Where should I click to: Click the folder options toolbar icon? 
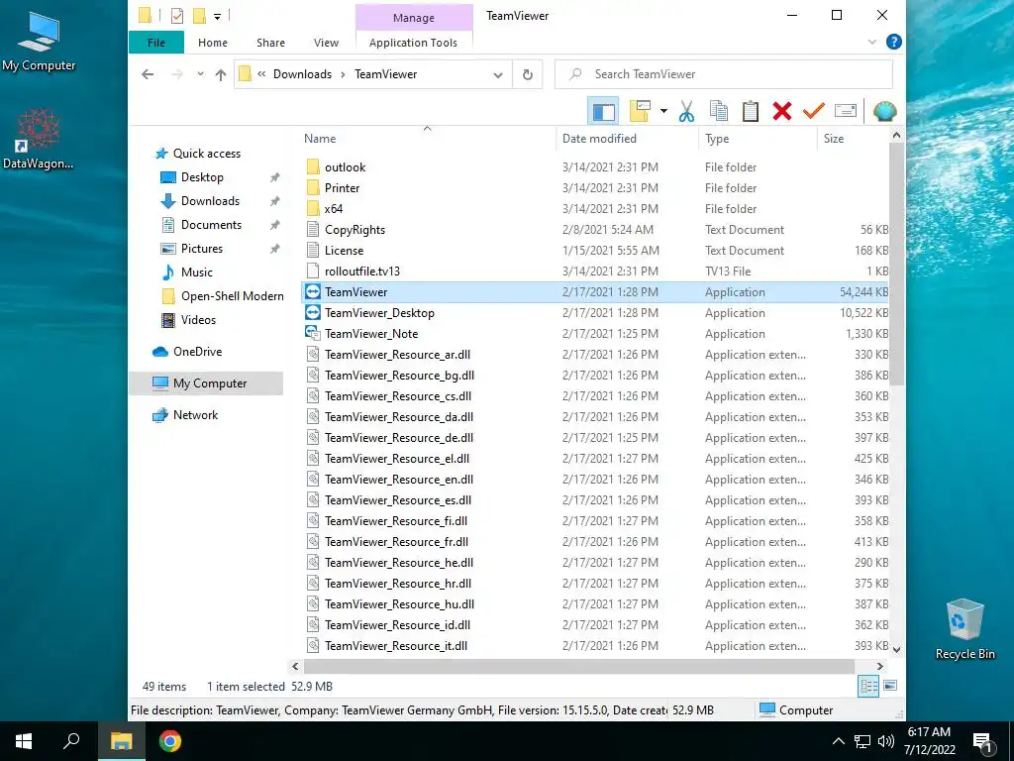tap(640, 111)
